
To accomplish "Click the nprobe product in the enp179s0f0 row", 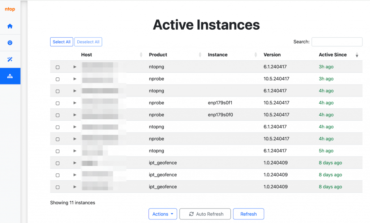I will tap(156, 115).
